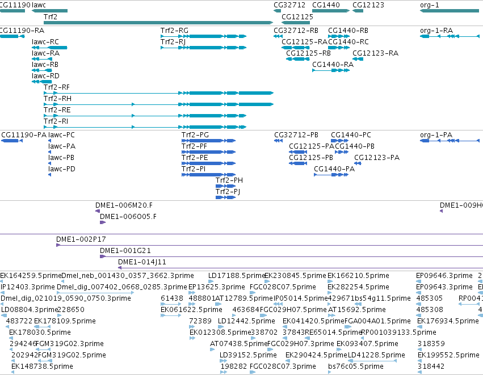The height and width of the screenshot is (375, 483).
Task: Select protein label Trf2-PE
Action: coord(195,158)
